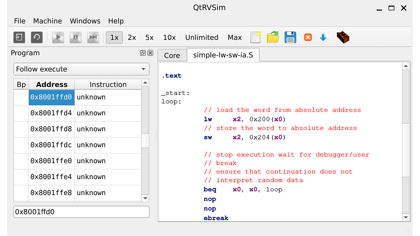Enable Unlimited simulation speed

coord(202,37)
